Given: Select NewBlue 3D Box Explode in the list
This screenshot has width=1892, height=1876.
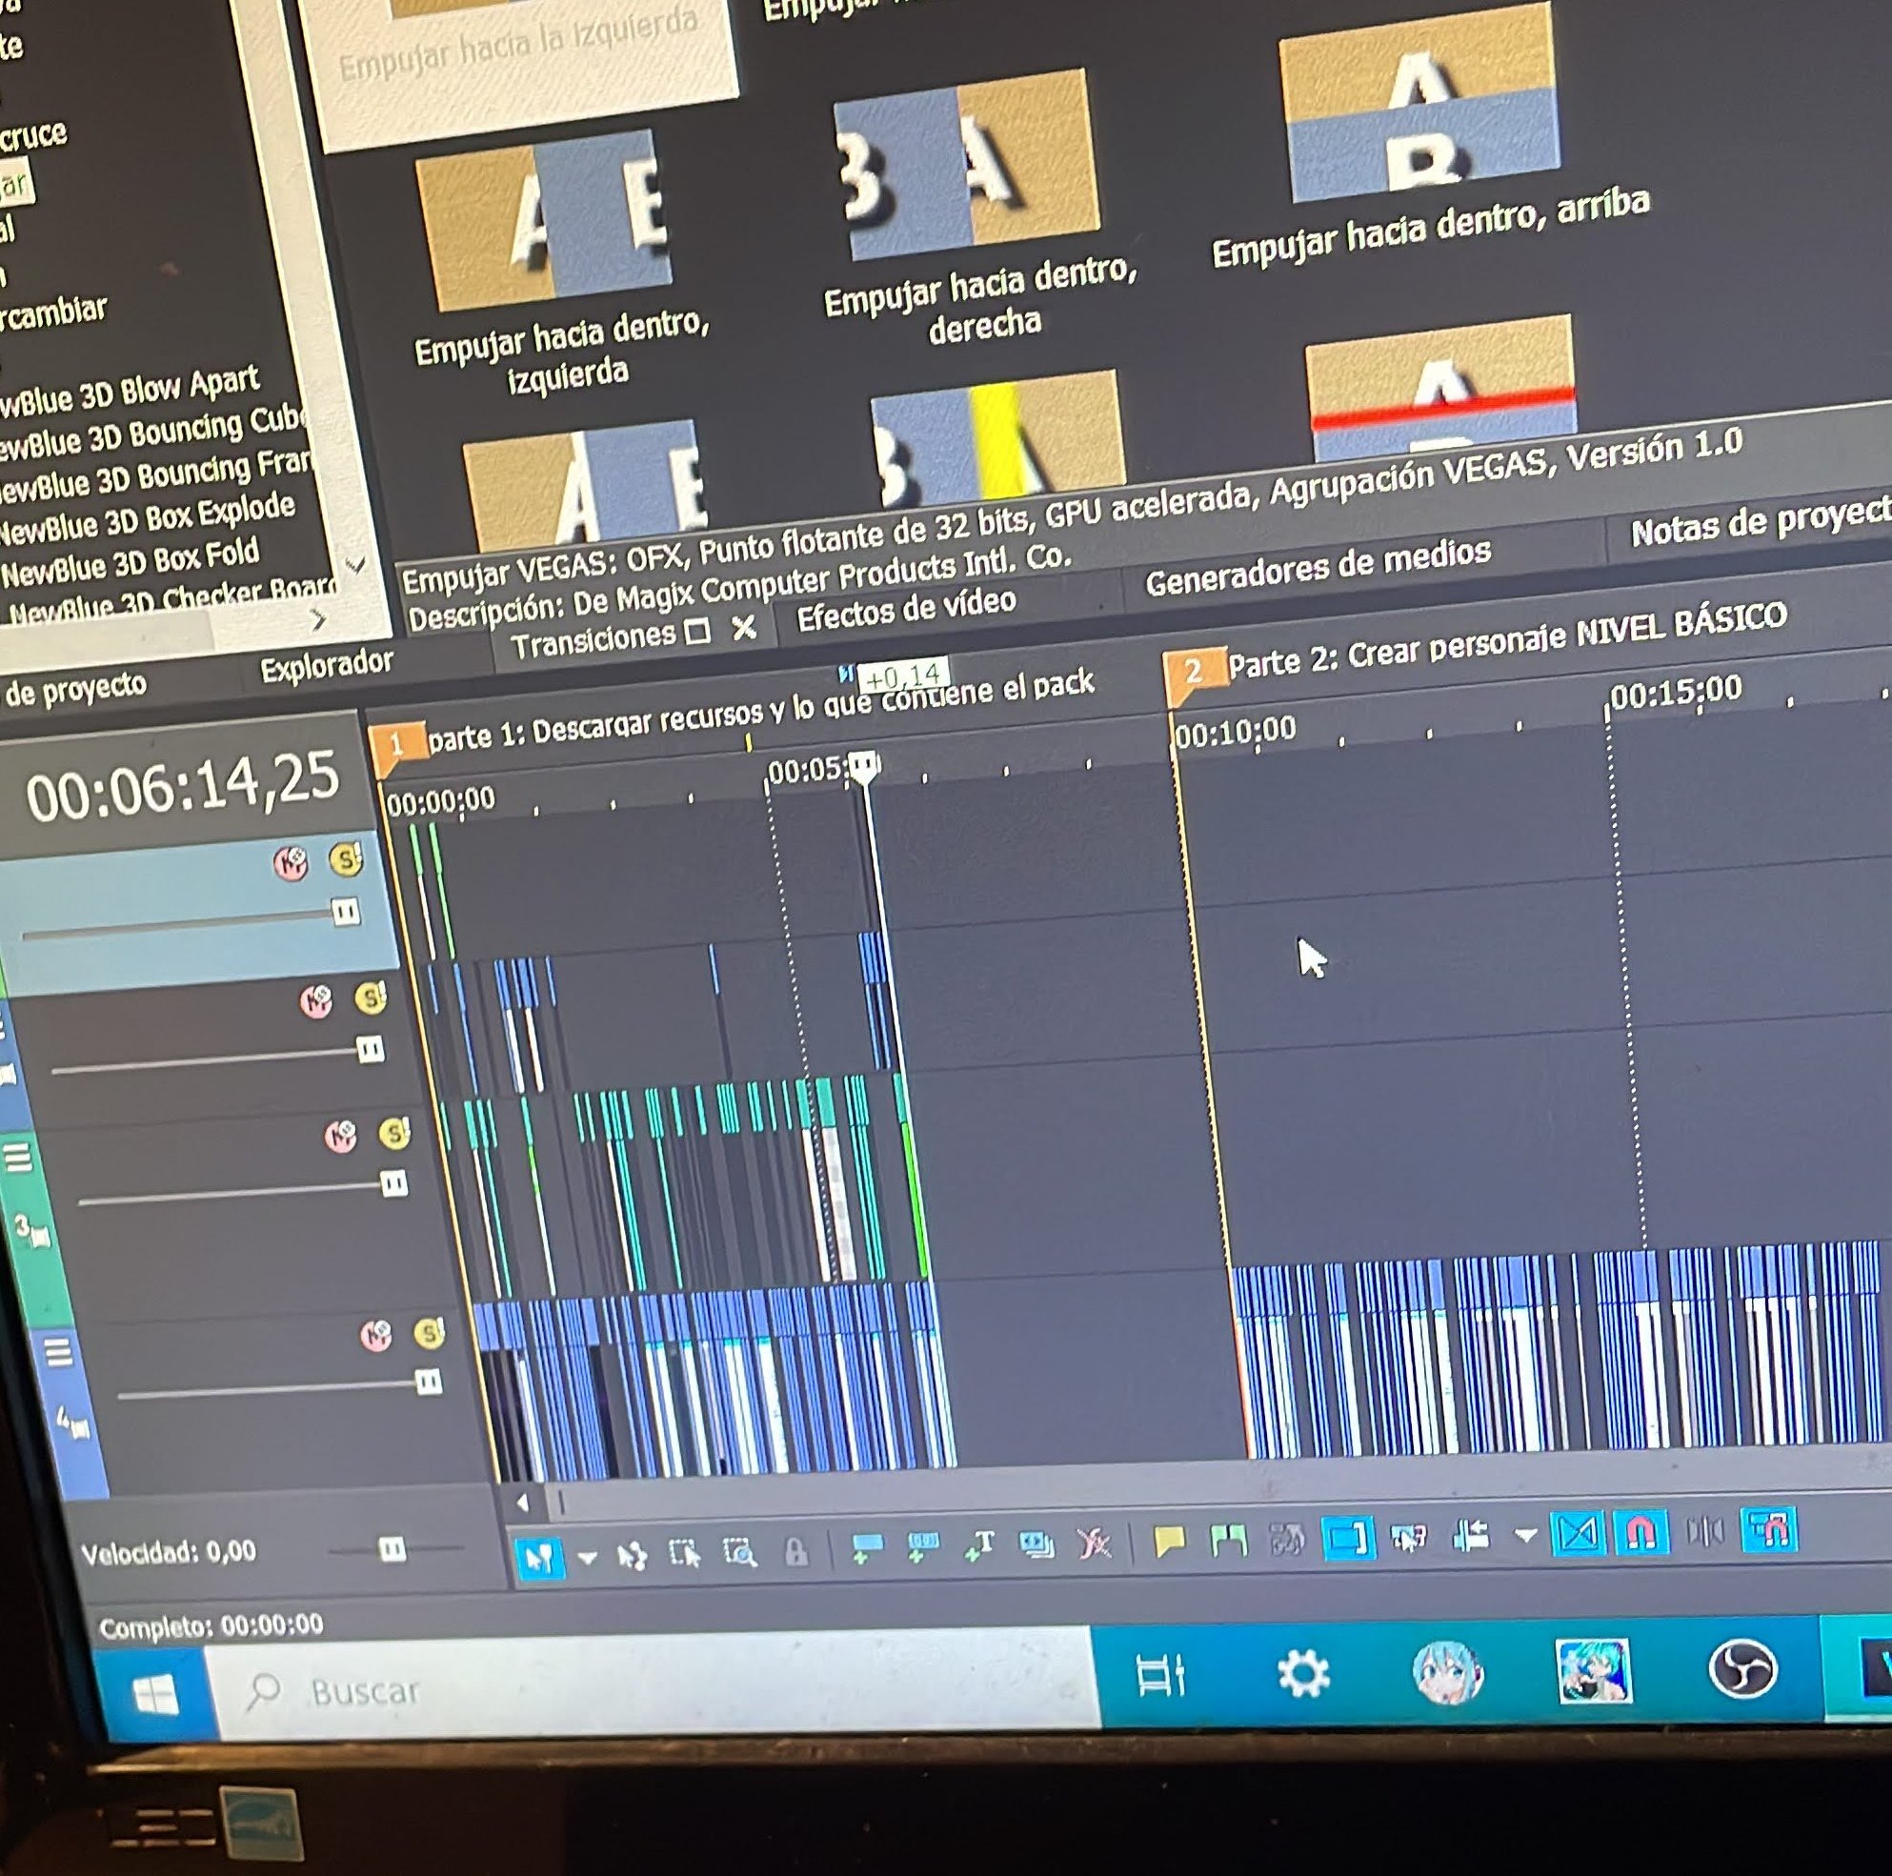Looking at the screenshot, I should click(147, 518).
